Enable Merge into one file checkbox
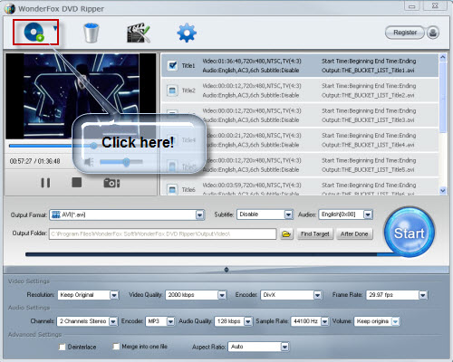Viewport: 453px width, 362px height. 116,347
